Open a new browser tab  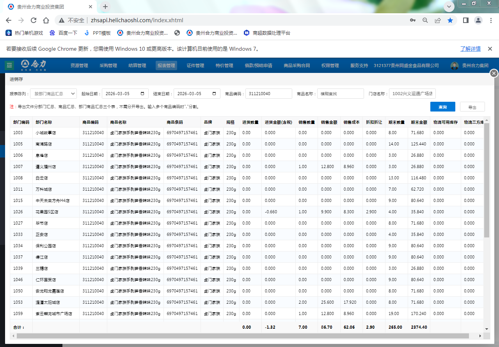[x=105, y=7]
